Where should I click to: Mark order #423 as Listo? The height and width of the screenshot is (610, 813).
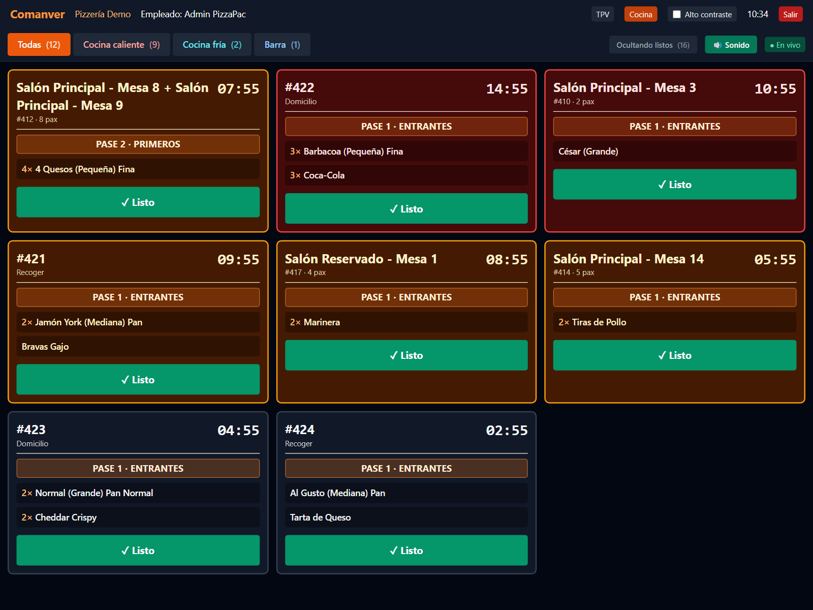[x=138, y=551]
